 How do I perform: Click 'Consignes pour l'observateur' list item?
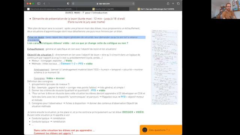point(85,105)
